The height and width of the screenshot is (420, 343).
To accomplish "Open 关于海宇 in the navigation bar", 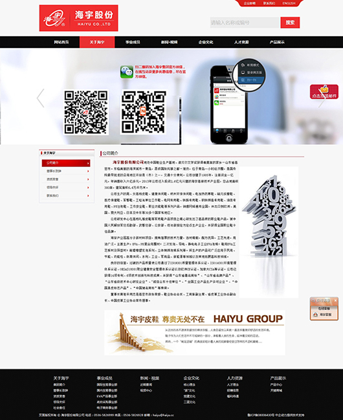I will point(97,42).
